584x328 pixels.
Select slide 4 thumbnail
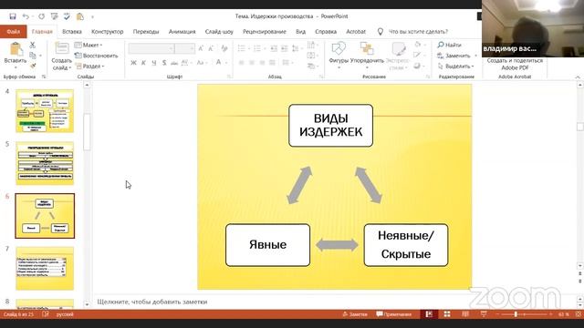[45, 111]
